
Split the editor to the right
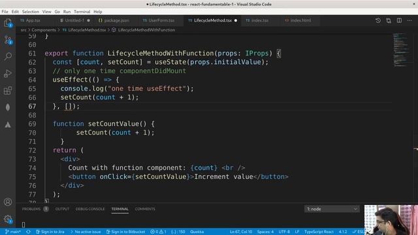click(x=399, y=20)
